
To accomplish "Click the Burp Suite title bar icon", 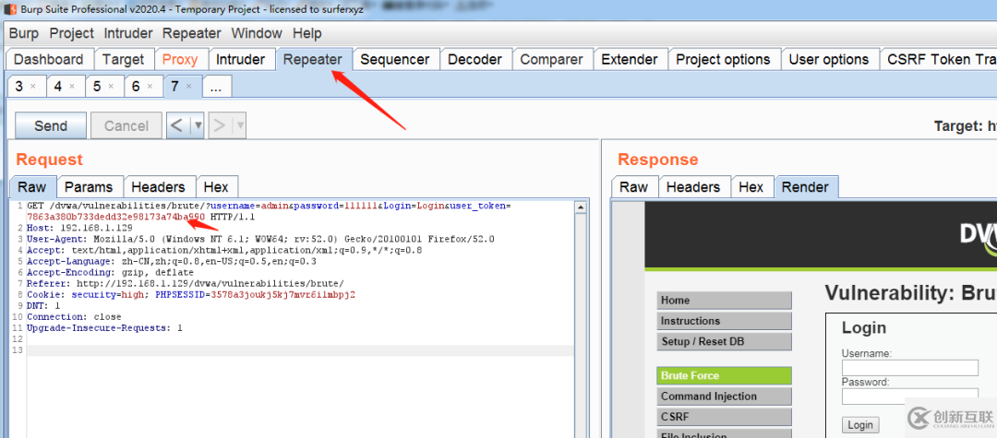I will point(9,9).
